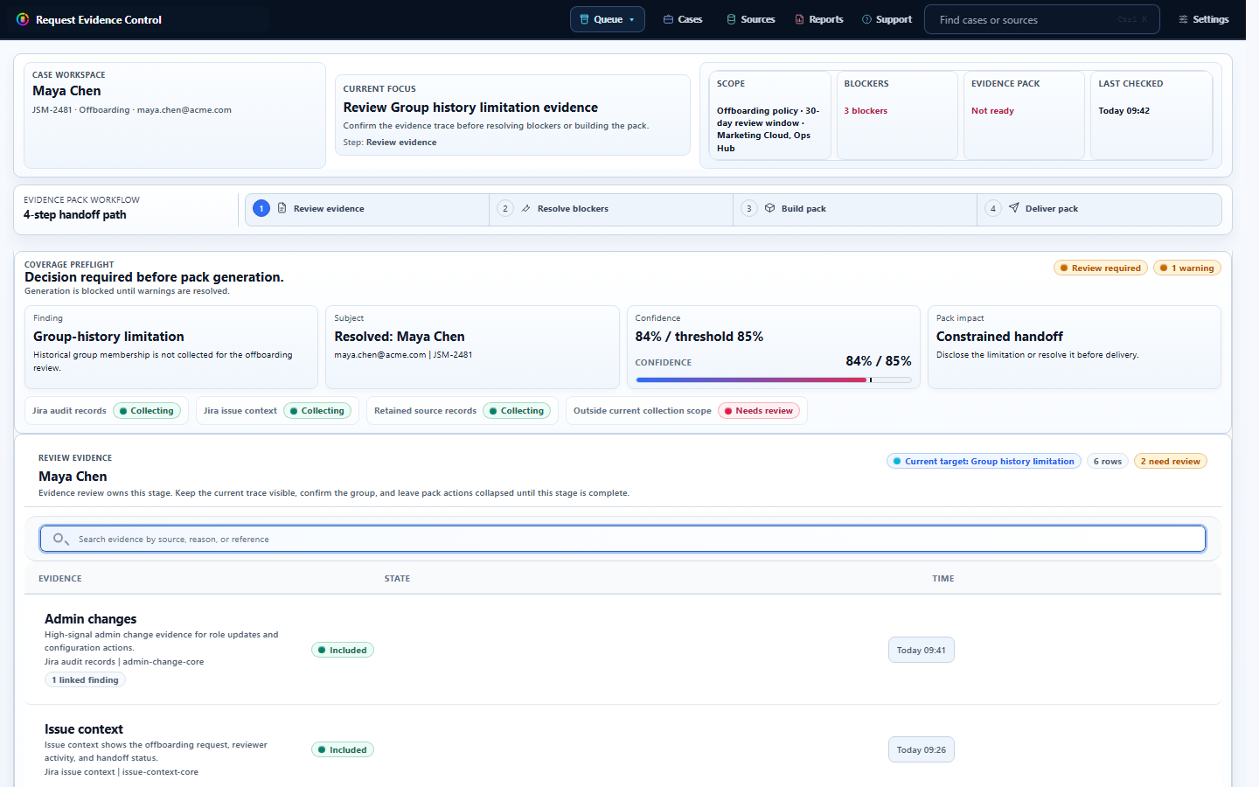Click the EVIDENCE column header
The width and height of the screenshot is (1259, 787).
click(60, 579)
